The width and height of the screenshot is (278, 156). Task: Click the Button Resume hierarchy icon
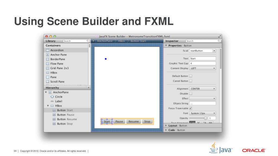(54, 119)
